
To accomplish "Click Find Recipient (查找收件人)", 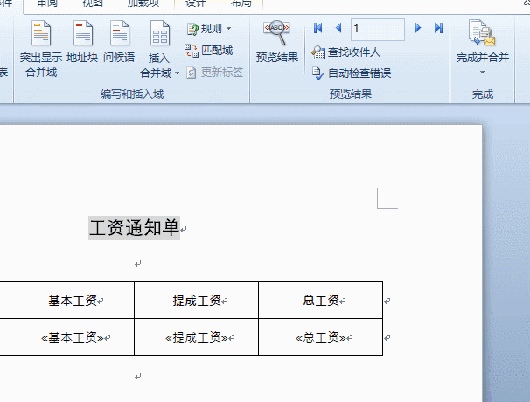I will (346, 52).
